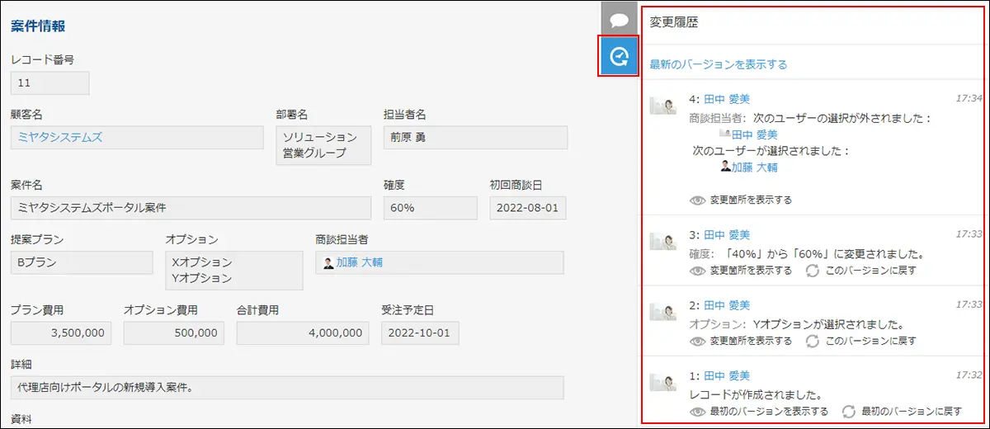Open the ミヤタシステムズ customer link
Viewport: 990px width, 429px height.
point(60,137)
